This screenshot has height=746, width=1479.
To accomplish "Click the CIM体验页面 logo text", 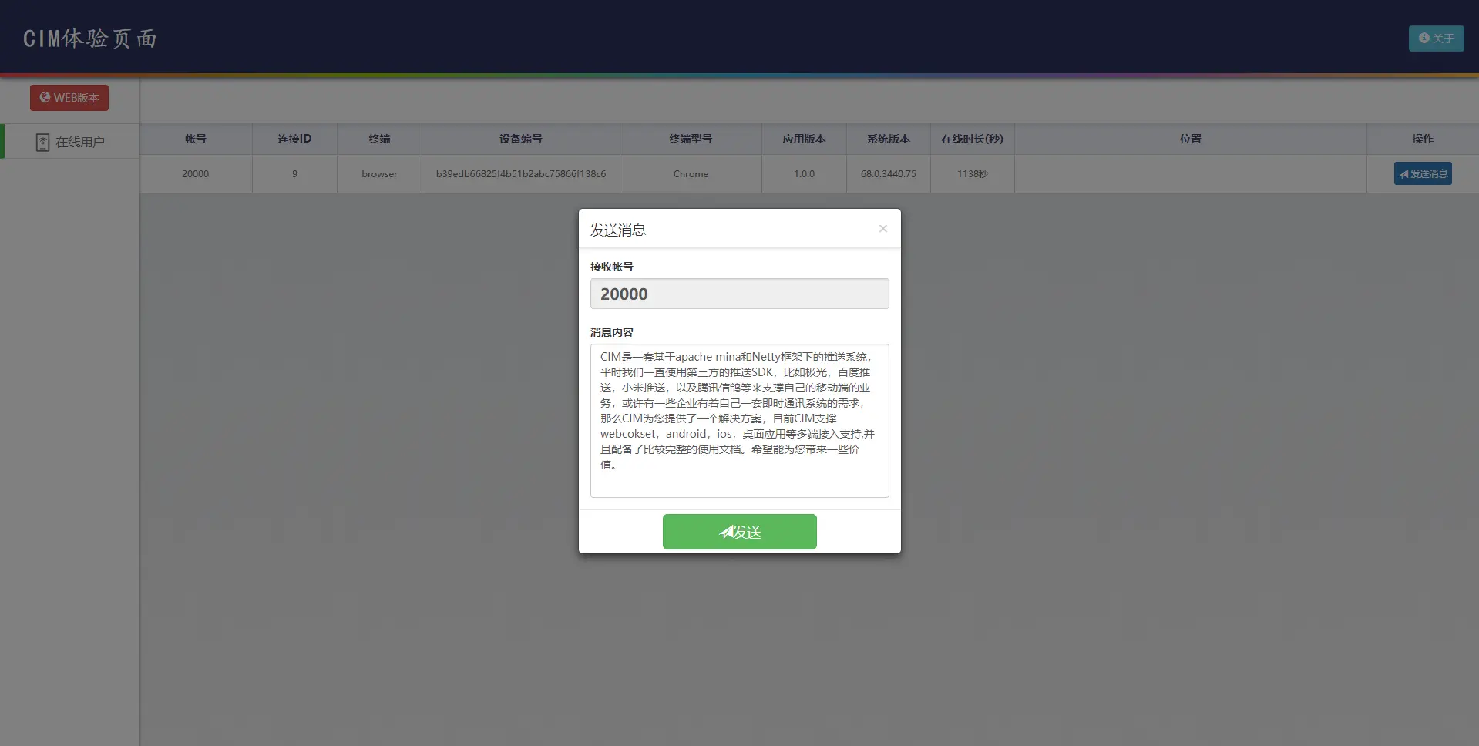I will [89, 37].
